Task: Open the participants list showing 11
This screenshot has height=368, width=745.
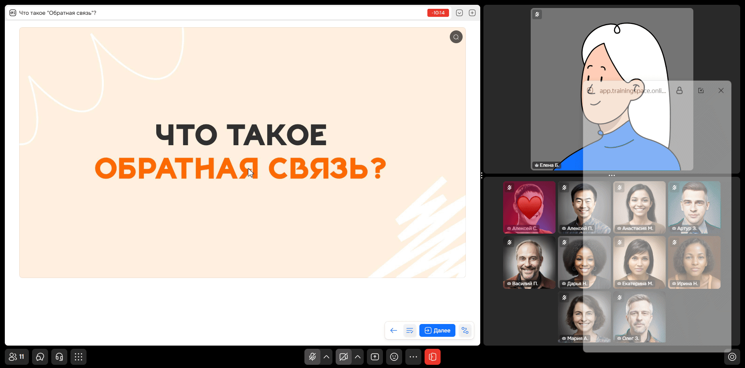Action: [x=17, y=357]
